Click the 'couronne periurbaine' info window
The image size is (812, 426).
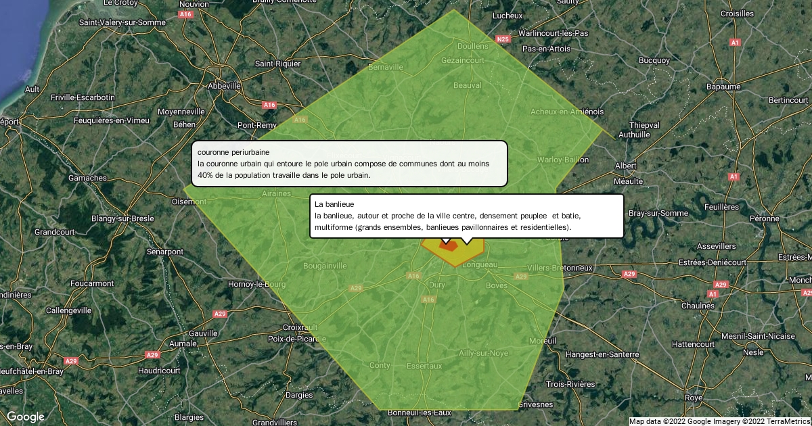pyautogui.click(x=349, y=163)
